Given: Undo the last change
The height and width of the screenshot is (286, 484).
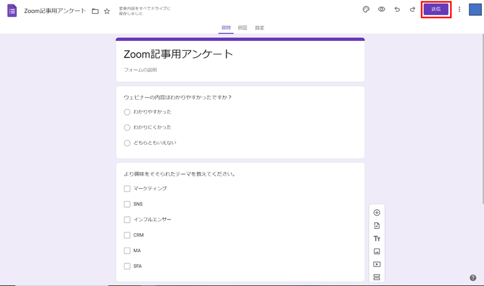Looking at the screenshot, I should (x=397, y=9).
